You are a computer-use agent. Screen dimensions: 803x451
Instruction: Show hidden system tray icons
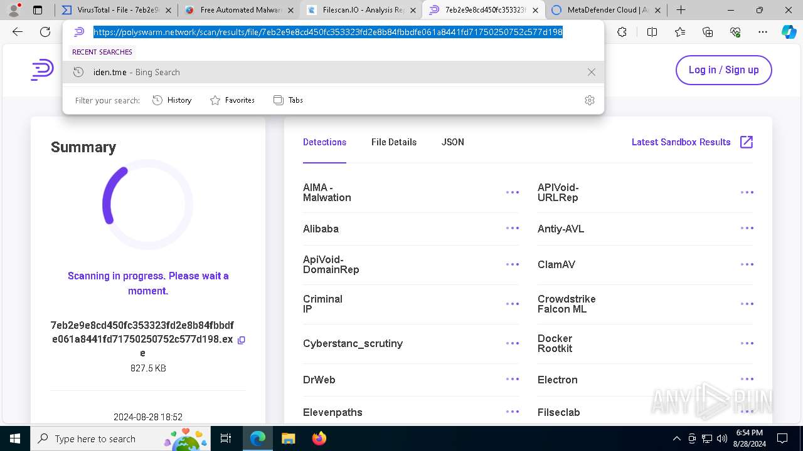click(676, 438)
